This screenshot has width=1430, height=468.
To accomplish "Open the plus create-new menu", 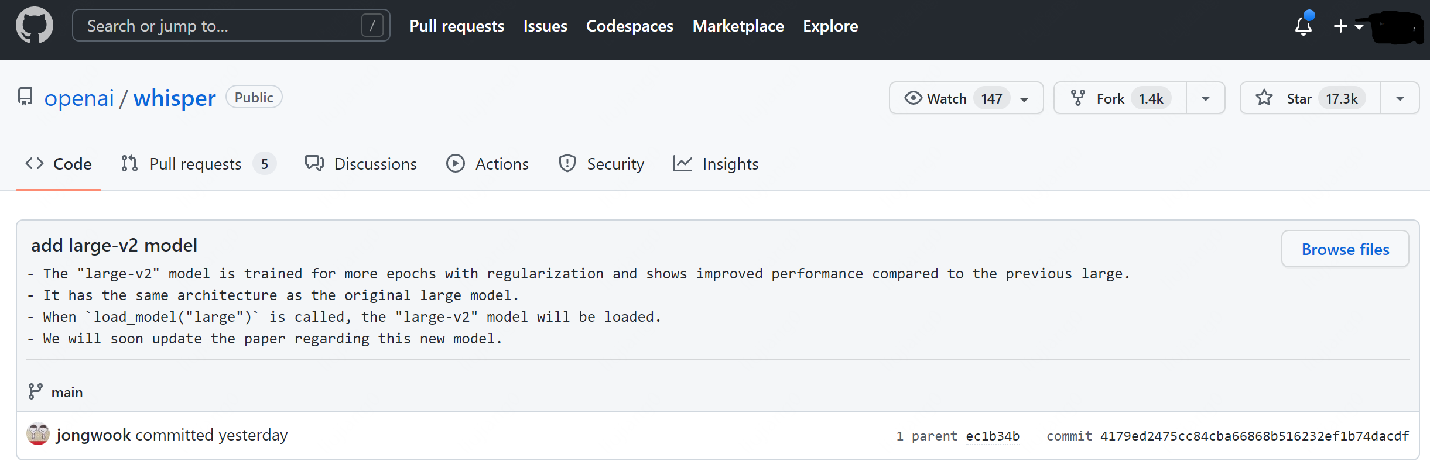I will [x=1349, y=26].
